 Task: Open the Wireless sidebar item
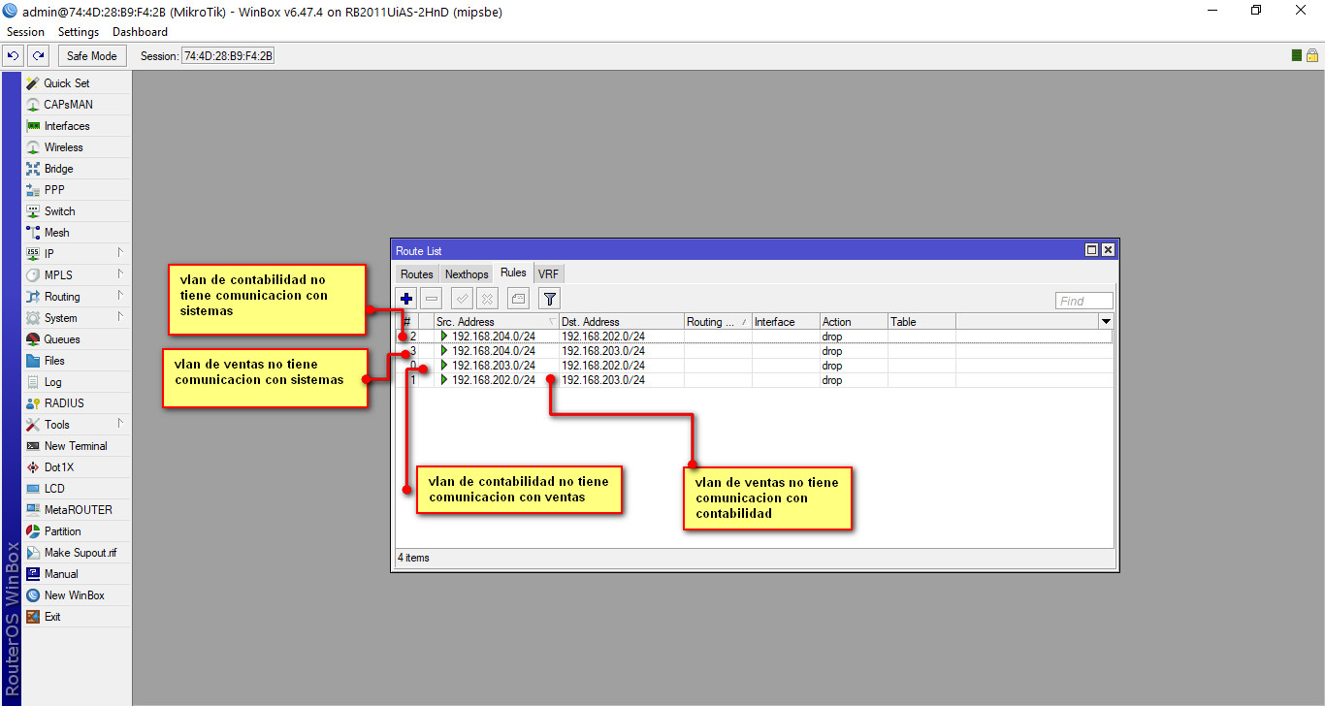coord(63,147)
